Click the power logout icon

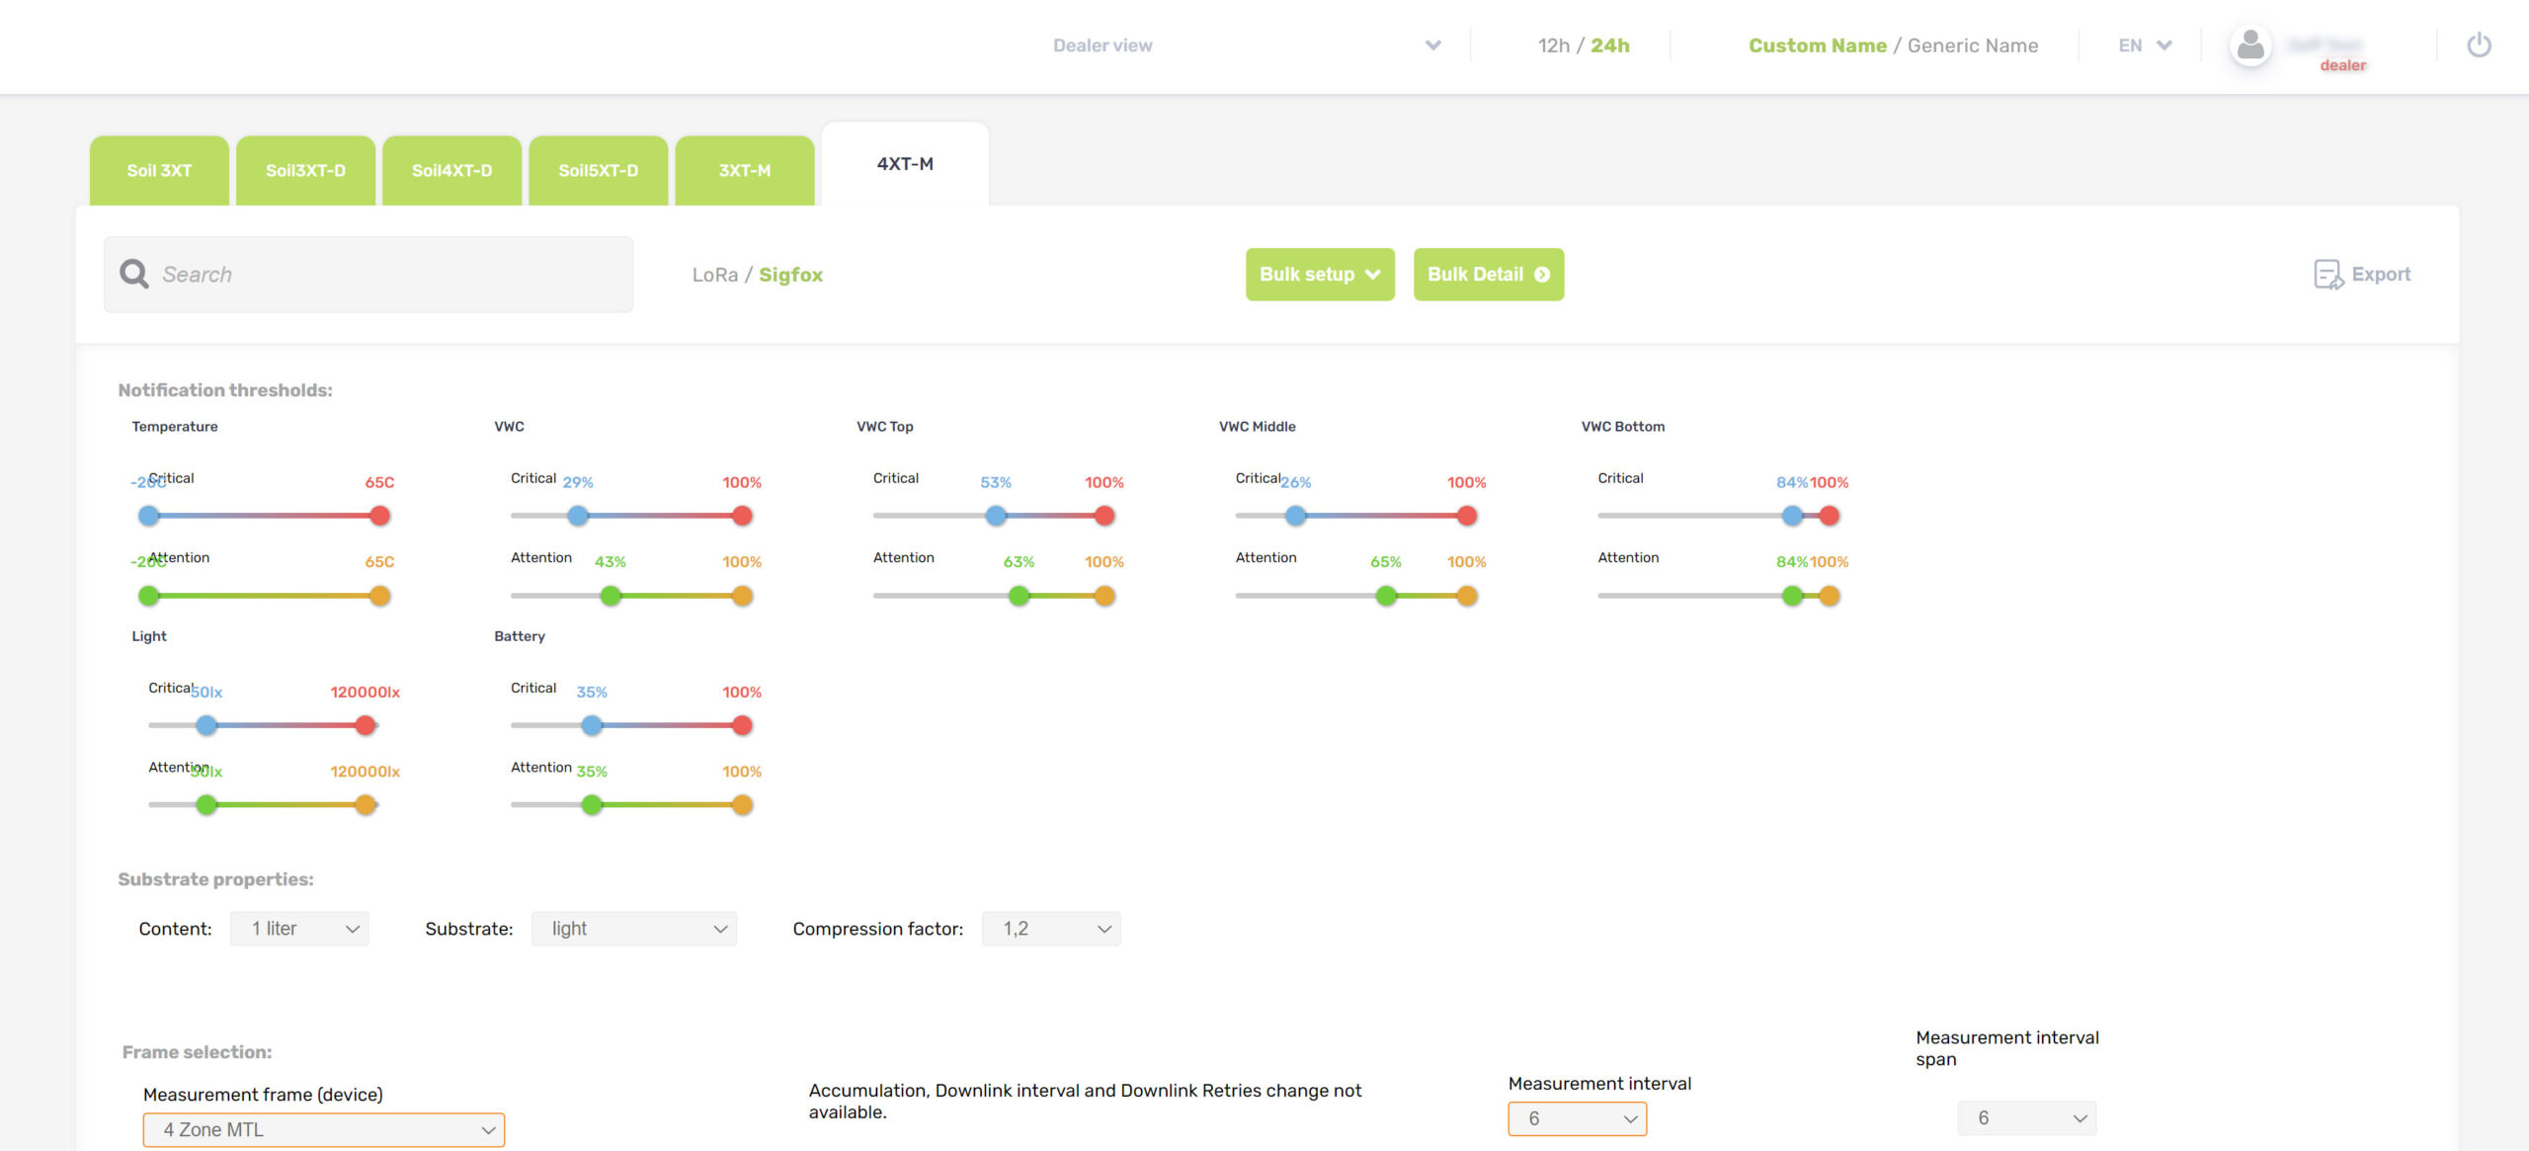pyautogui.click(x=2479, y=45)
